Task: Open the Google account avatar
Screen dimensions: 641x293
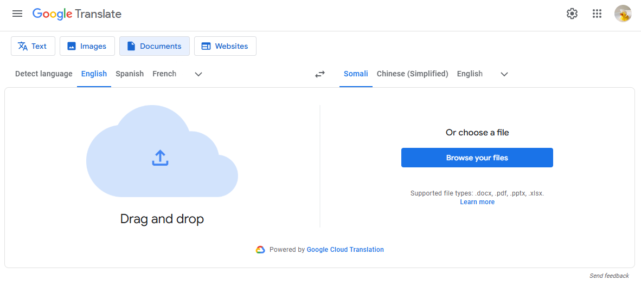Action: click(x=623, y=14)
